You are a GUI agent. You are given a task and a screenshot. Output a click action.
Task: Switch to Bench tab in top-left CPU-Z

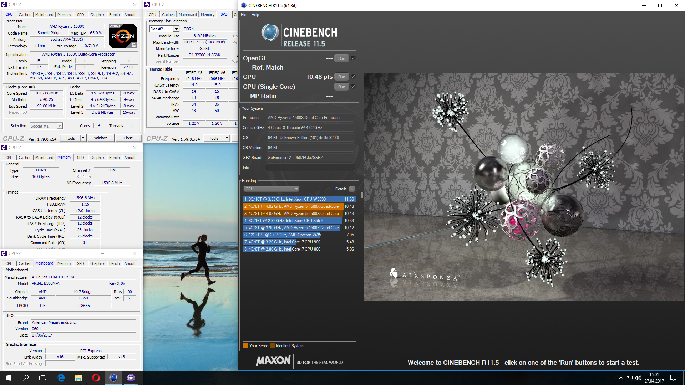115,15
